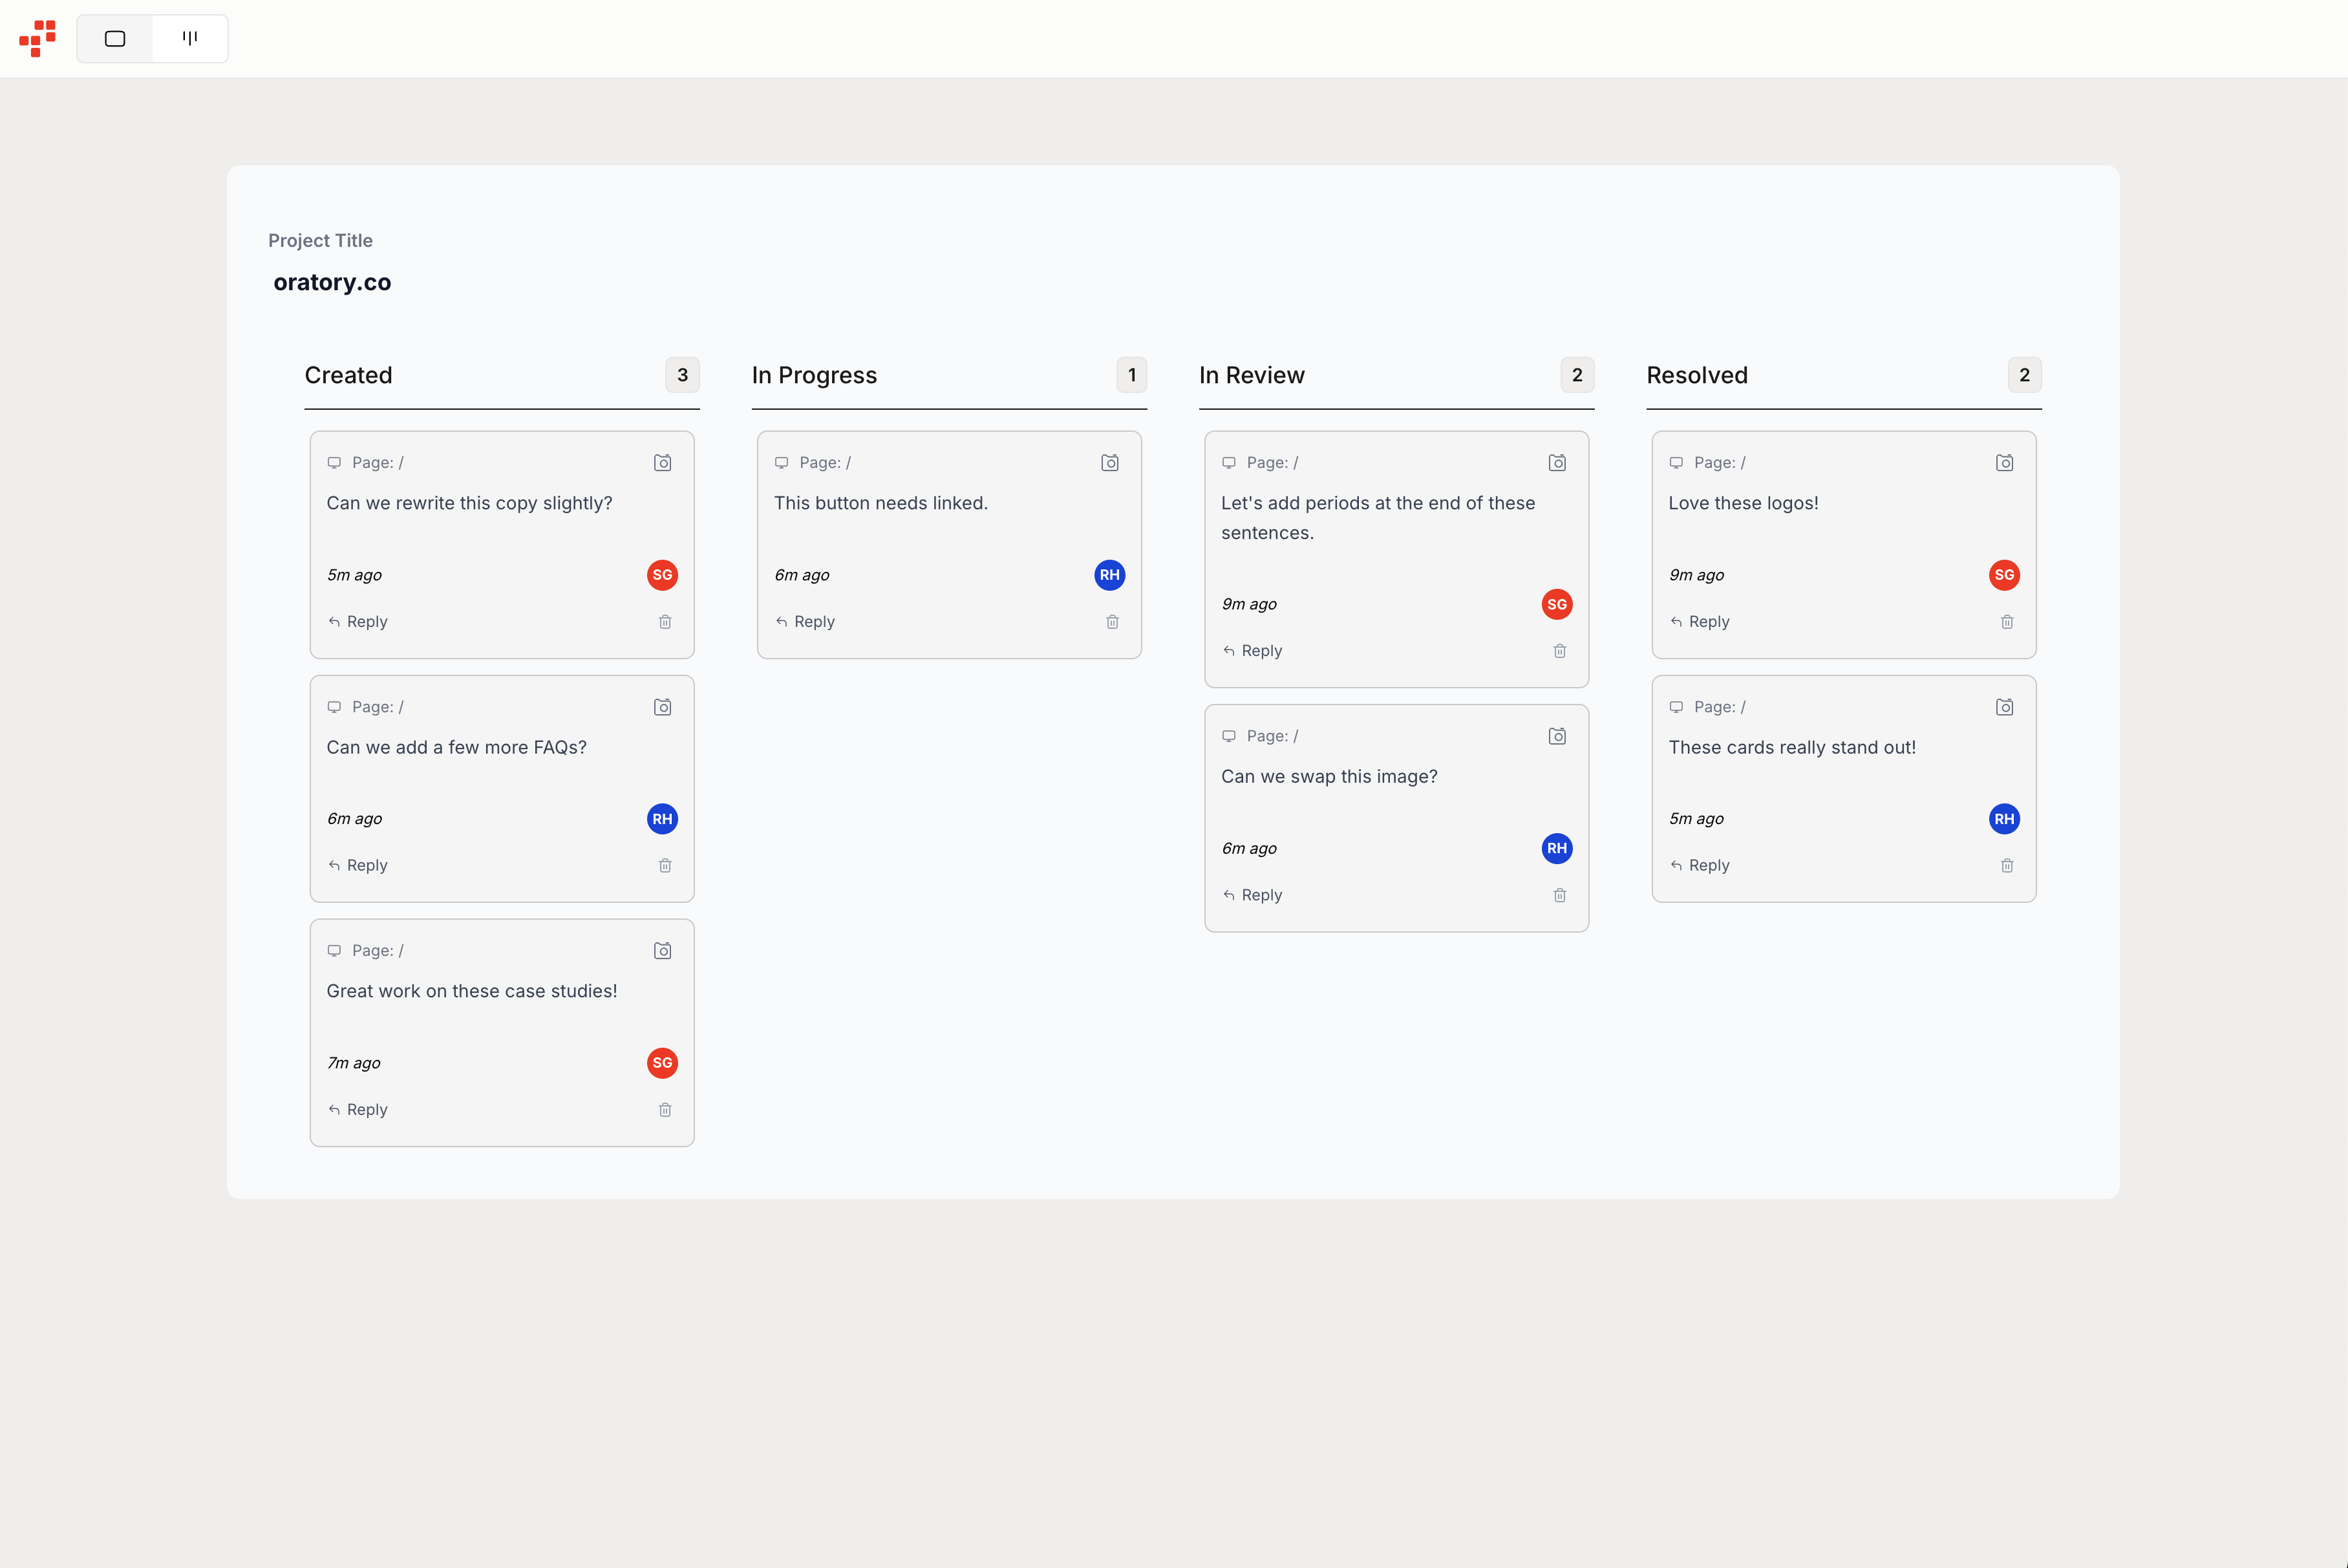Delete the 'Can we rewrite this copy slightly?' comment

(x=665, y=622)
